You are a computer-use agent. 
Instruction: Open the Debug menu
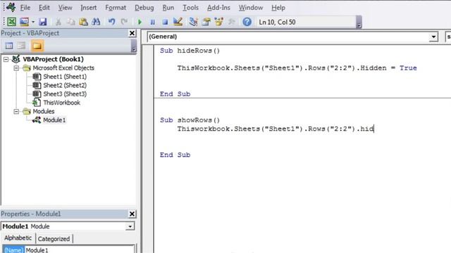(x=144, y=8)
